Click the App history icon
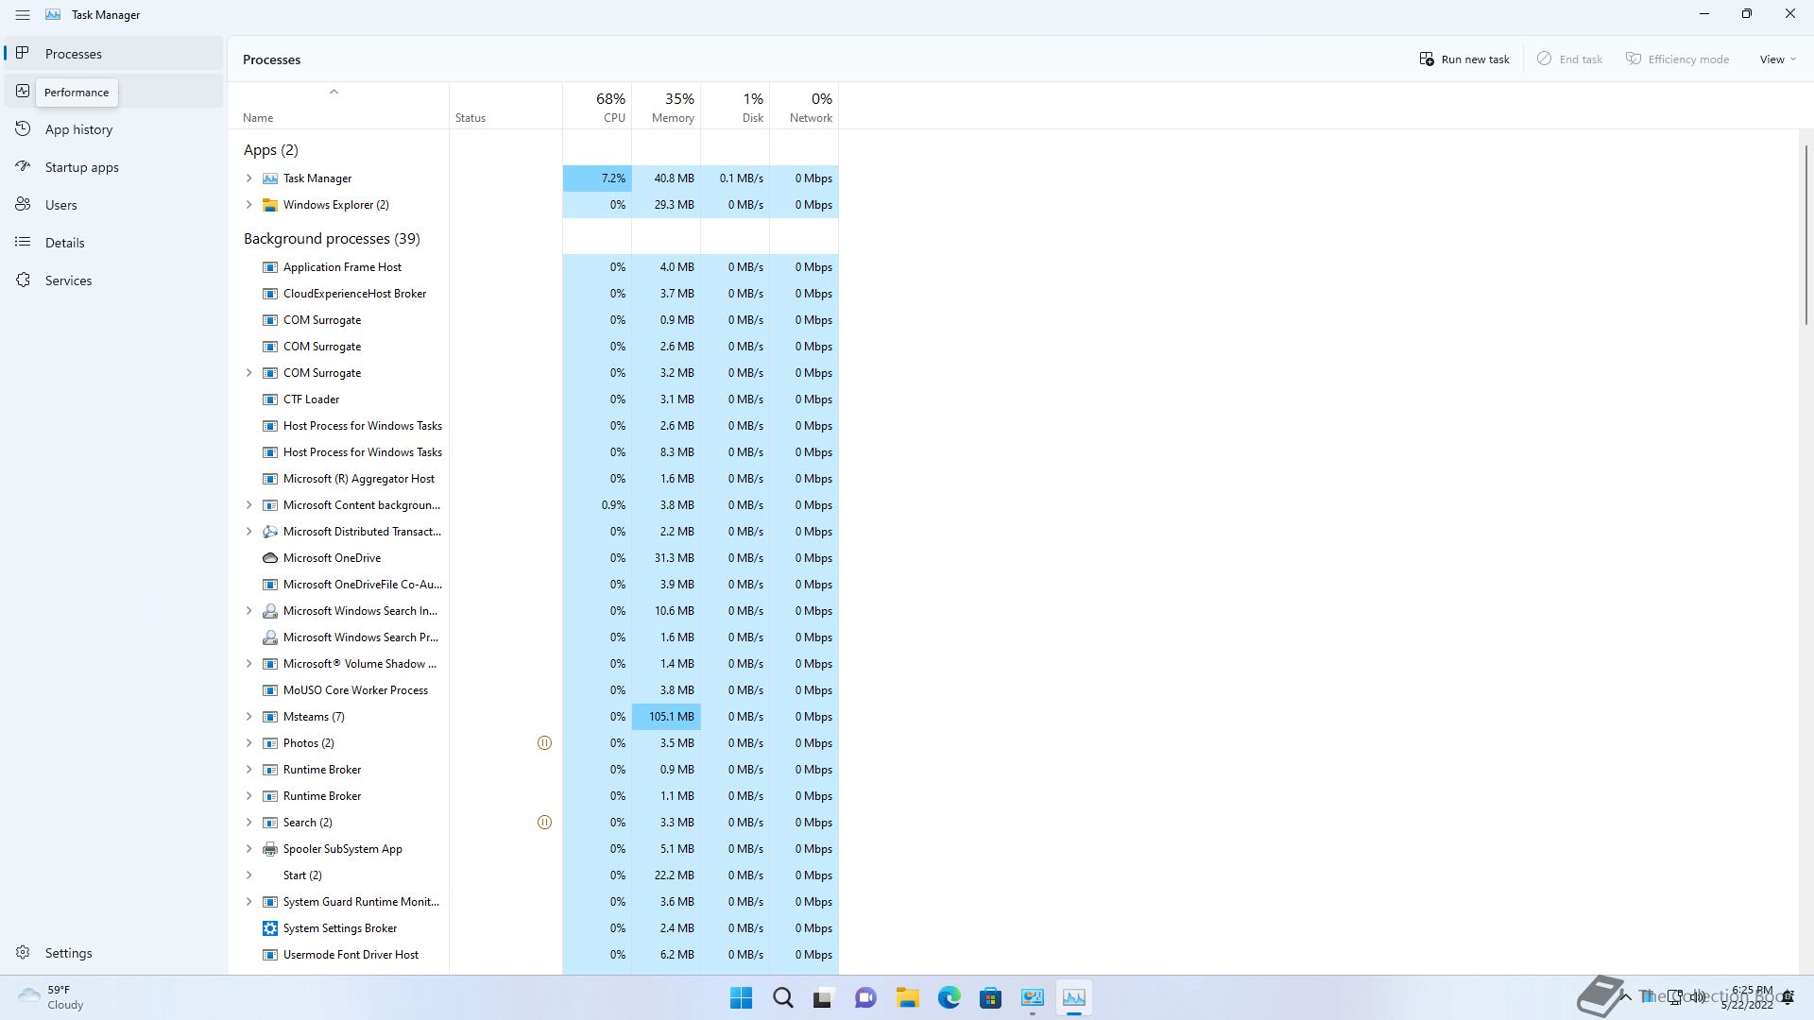This screenshot has width=1814, height=1020. pos(23,128)
